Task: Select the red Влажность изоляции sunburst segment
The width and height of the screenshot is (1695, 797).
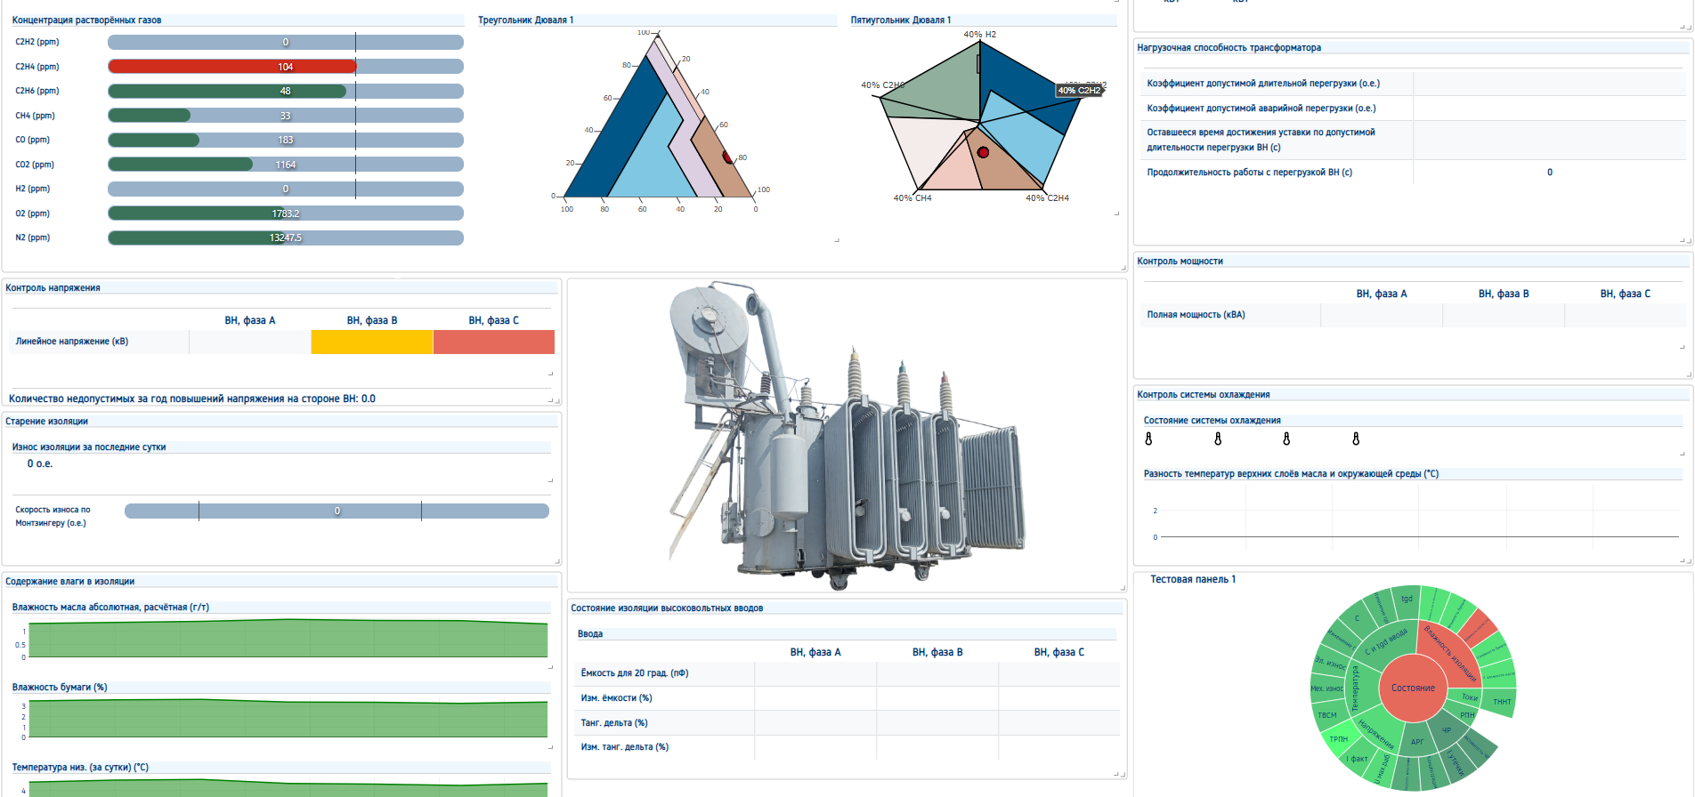Action: coord(1449,654)
